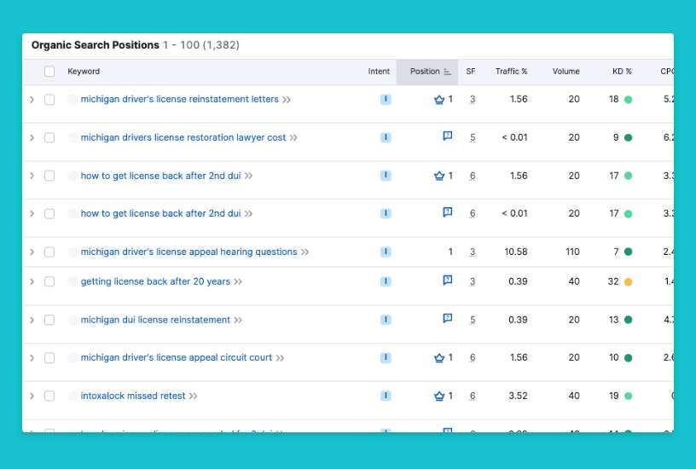Expand the getting license back after 20 years row
Screen dimensions: 696x469
point(32,281)
